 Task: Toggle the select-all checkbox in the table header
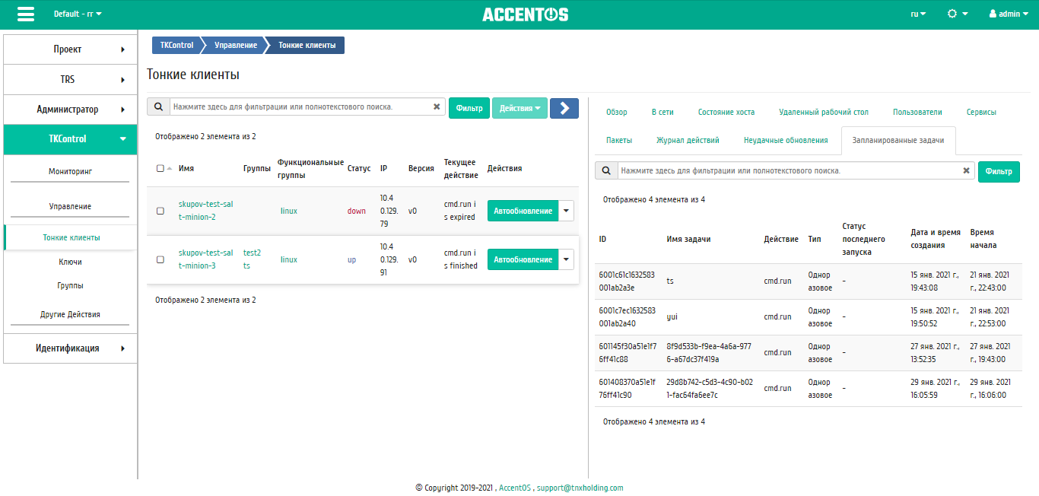(160, 169)
